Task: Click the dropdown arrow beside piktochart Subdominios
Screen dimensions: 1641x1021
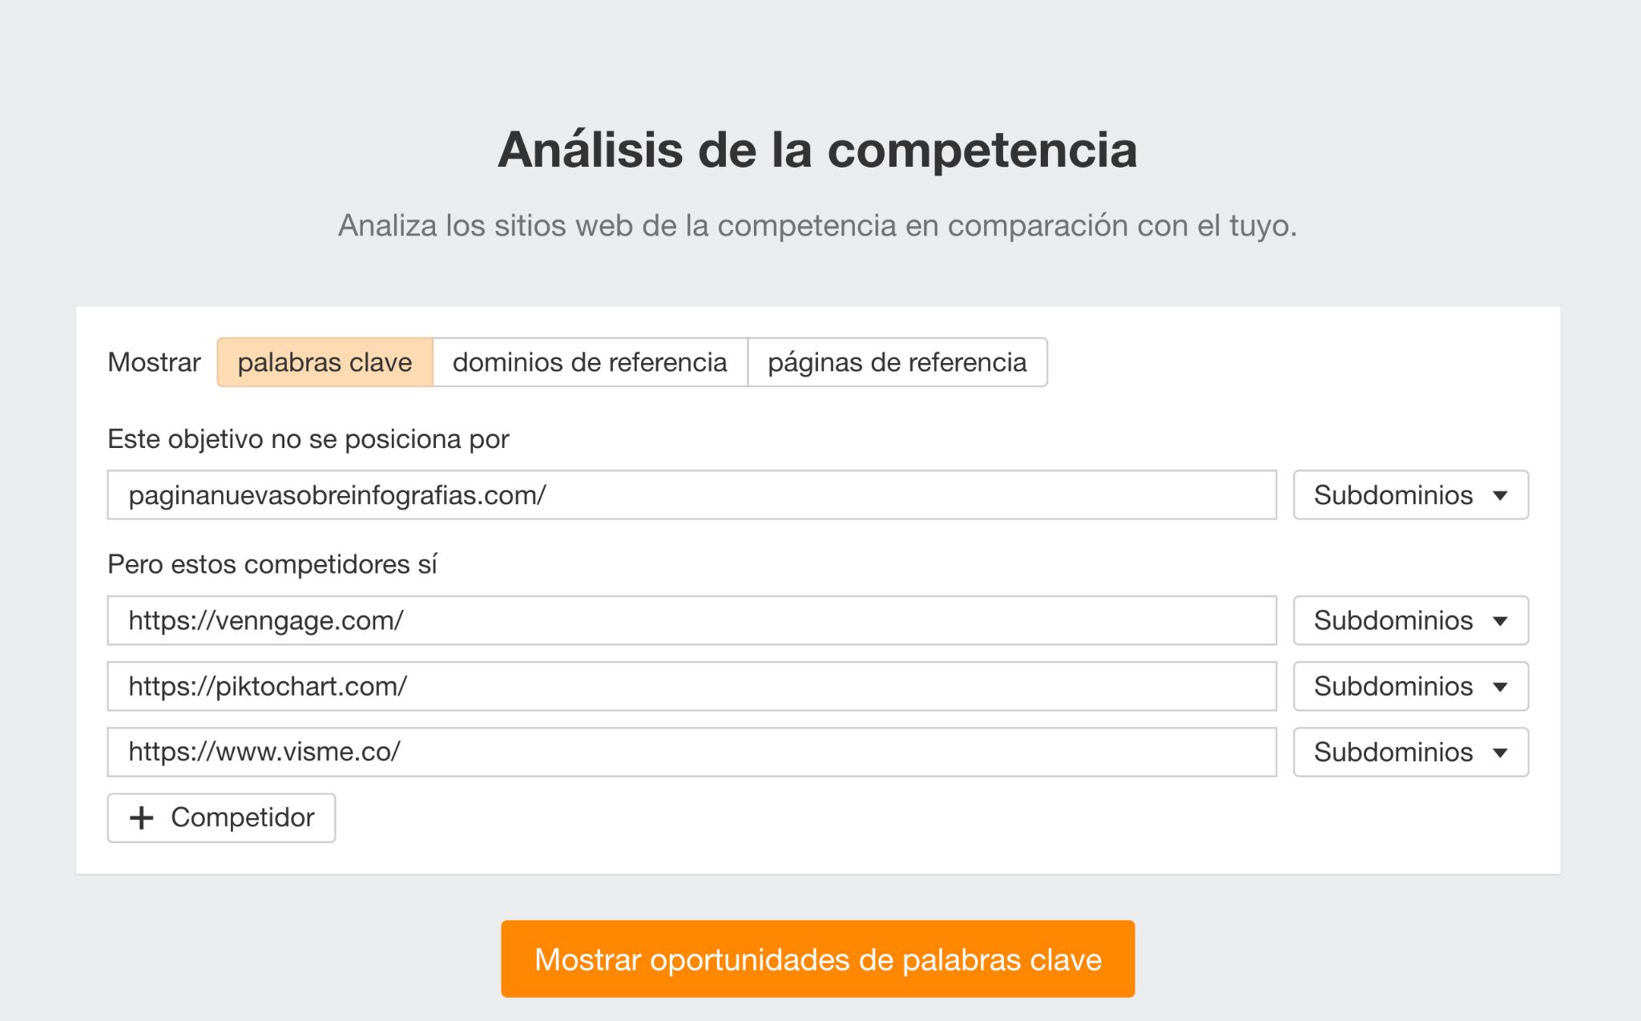Action: (x=1500, y=686)
